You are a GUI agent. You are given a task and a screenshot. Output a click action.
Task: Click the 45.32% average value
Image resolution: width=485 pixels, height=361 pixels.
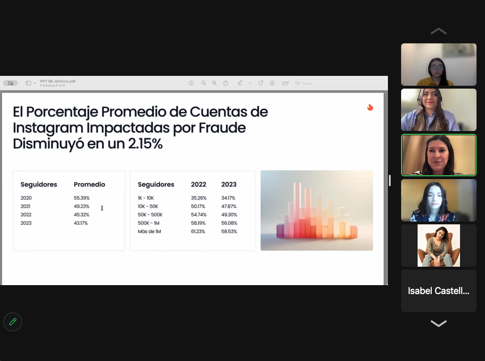click(x=82, y=215)
